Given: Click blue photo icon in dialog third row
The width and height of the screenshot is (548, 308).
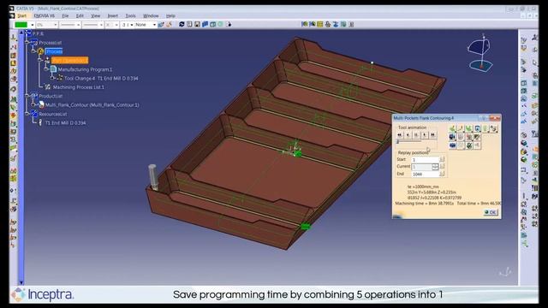Looking at the screenshot, I should click(x=453, y=145).
